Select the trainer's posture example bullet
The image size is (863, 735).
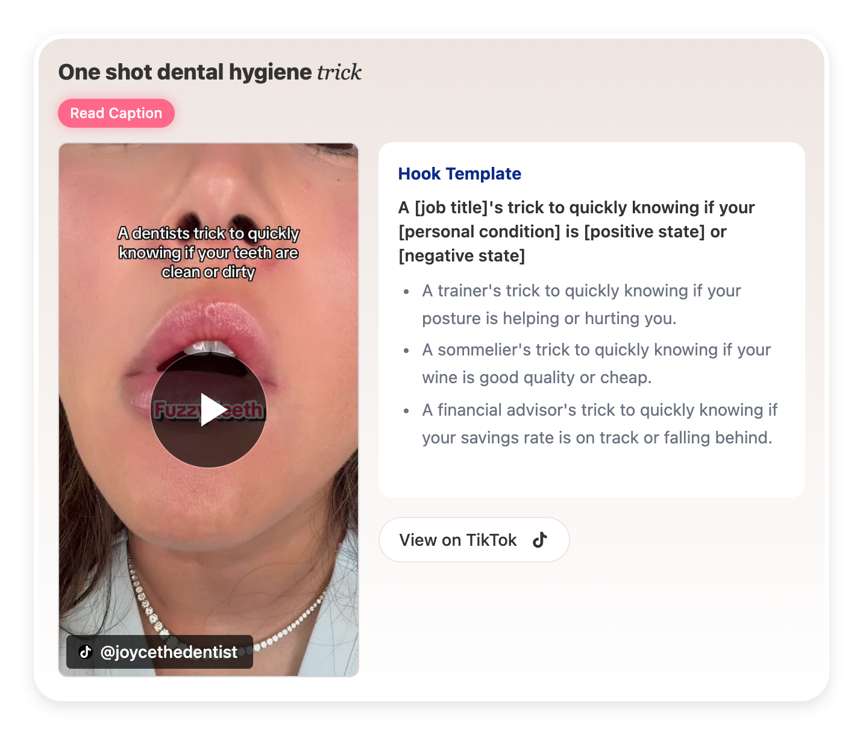pos(581,304)
